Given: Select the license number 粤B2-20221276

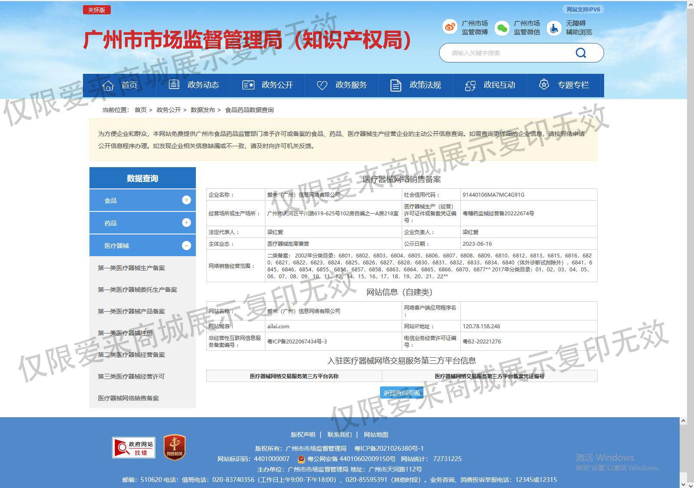Looking at the screenshot, I should (x=482, y=342).
